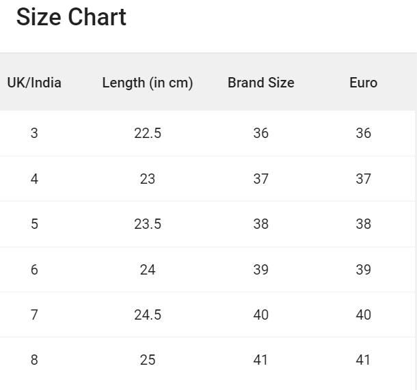Screen dimensions: 417x390
Task: Click the UK/India column header
Action: point(34,83)
